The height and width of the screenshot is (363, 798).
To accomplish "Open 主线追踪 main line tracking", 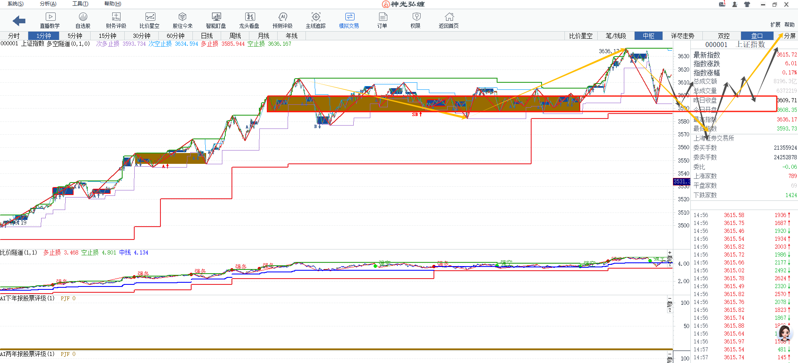I will tap(316, 20).
